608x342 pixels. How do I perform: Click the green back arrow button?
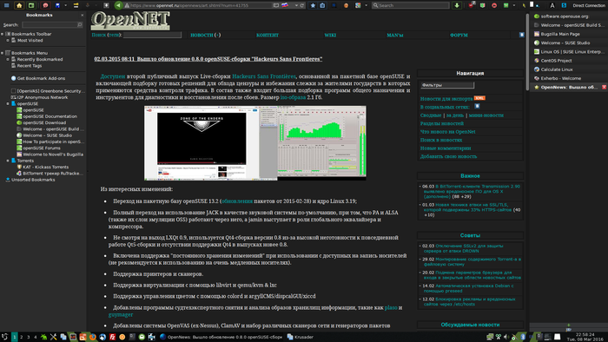pos(118,5)
